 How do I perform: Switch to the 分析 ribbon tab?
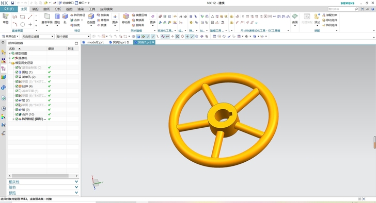click(58, 9)
